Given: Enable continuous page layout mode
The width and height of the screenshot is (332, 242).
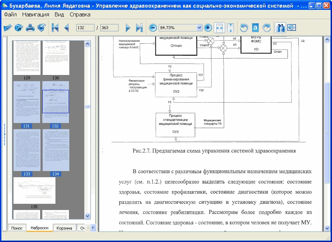Looking at the screenshot, I should click(291, 28).
